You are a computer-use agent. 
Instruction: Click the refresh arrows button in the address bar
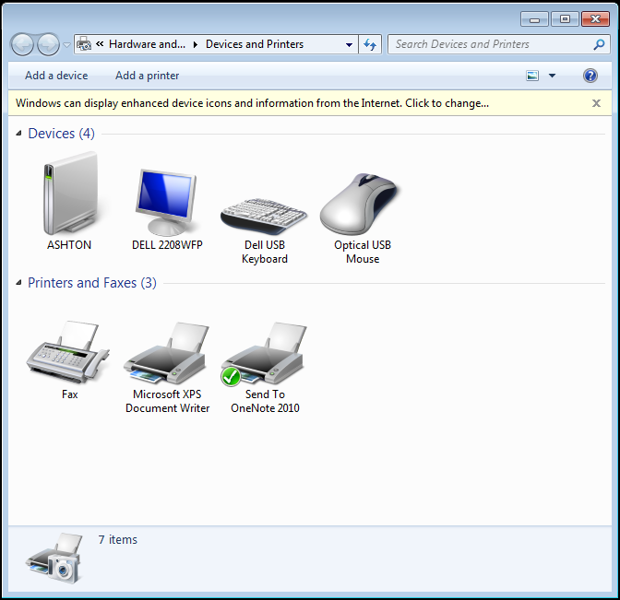coord(370,44)
